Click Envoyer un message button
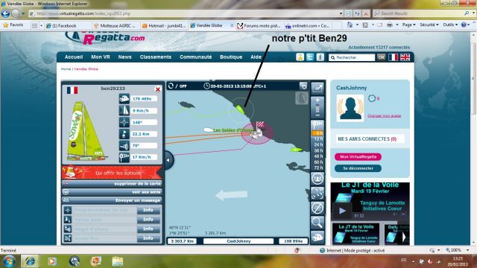The width and height of the screenshot is (477, 268). point(112,200)
